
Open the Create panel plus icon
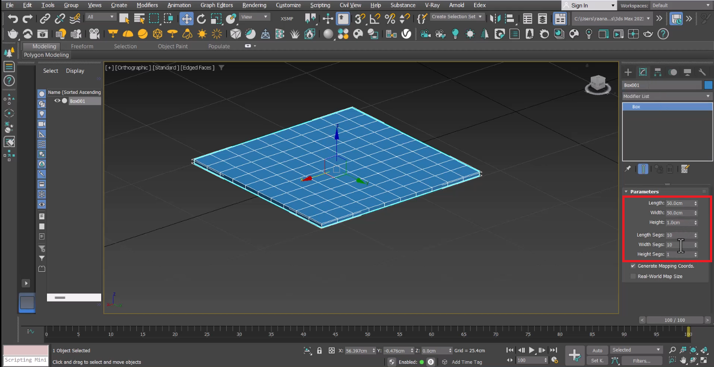(x=628, y=72)
